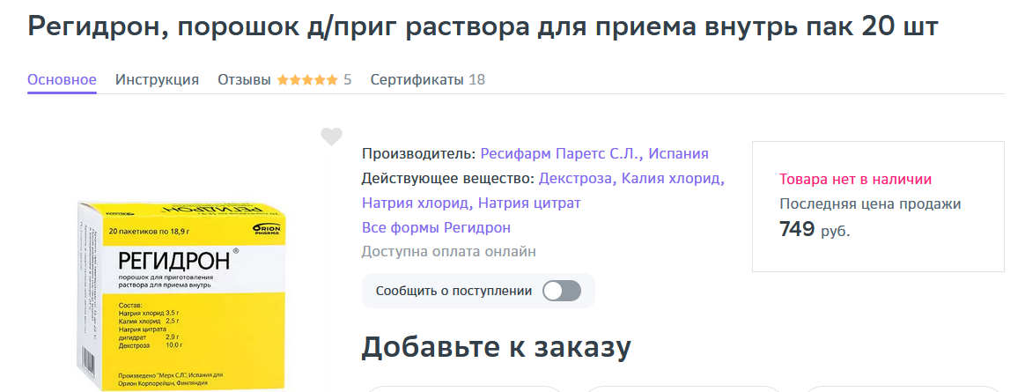This screenshot has height=392, width=1025.
Task: Click the Сообщить о поступлении label text
Action: pyautogui.click(x=454, y=291)
